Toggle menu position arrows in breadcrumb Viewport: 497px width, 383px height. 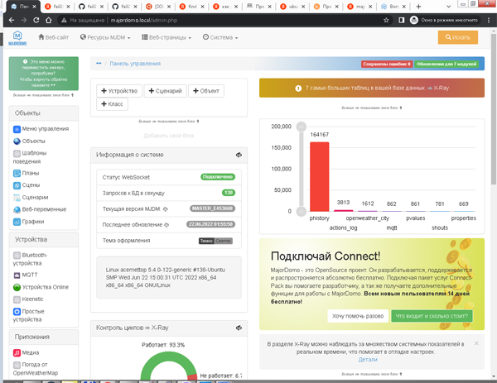99,64
